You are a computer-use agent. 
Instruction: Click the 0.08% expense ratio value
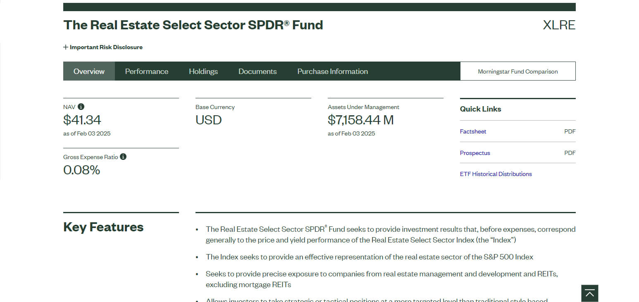pyautogui.click(x=81, y=170)
